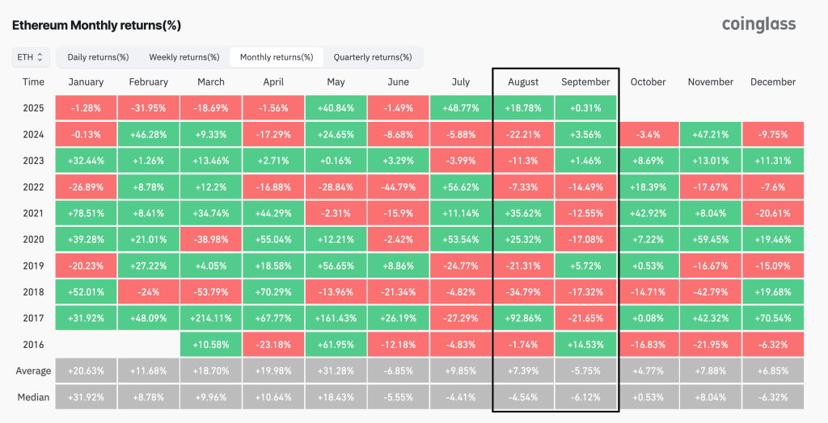Select the Monthly returns(%) tab
This screenshot has width=828, height=423.
[277, 57]
